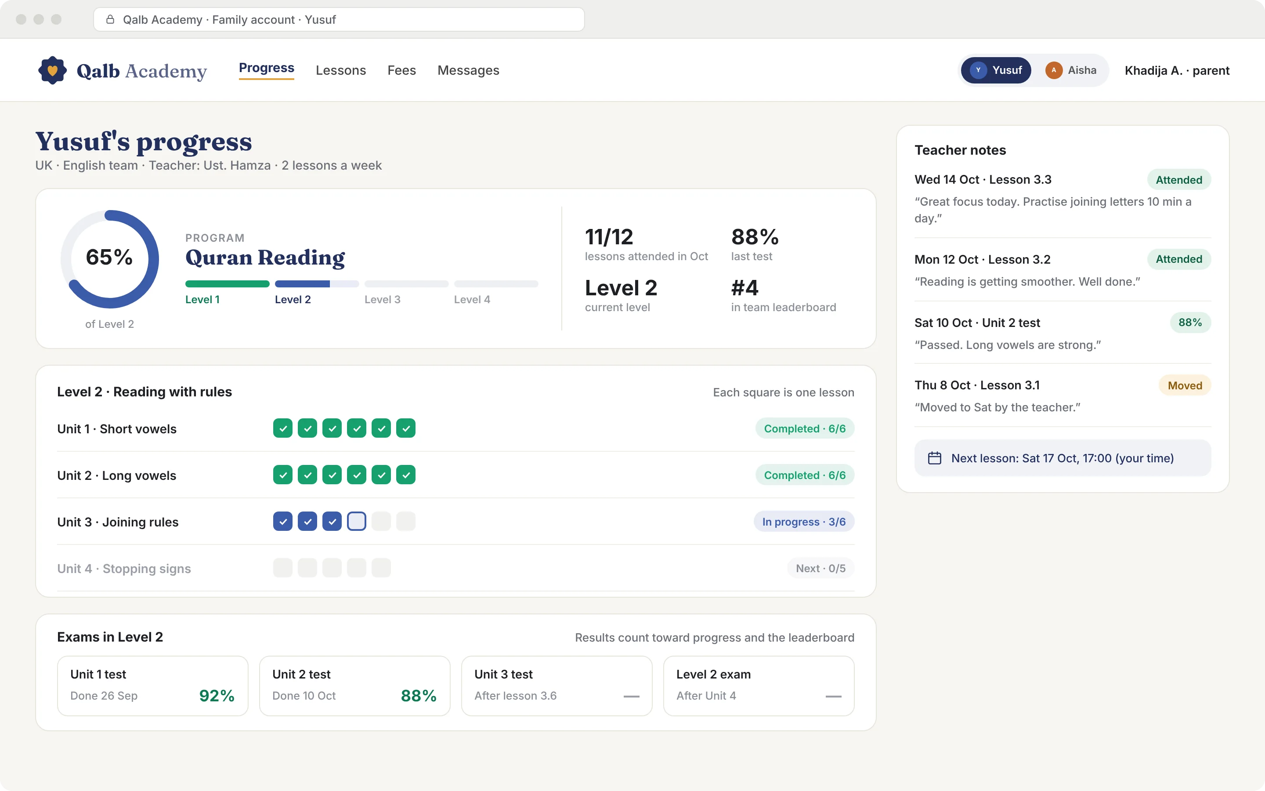
Task: Open the Fees tab
Action: [x=401, y=70]
